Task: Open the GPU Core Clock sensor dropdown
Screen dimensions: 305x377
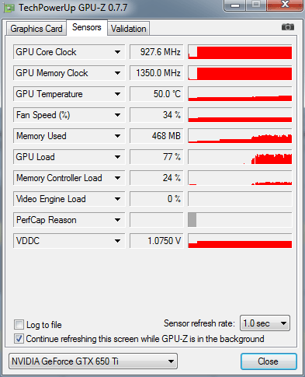Action: tap(117, 52)
